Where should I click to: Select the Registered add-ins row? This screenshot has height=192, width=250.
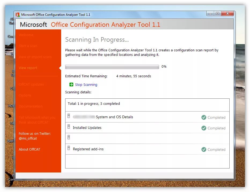coord(147,149)
